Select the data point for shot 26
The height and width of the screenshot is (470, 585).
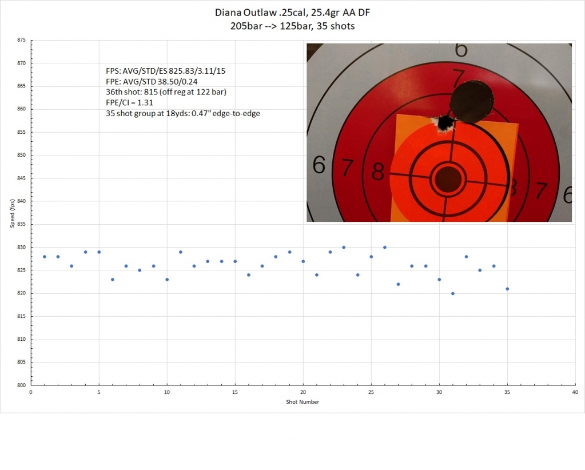pyautogui.click(x=385, y=248)
